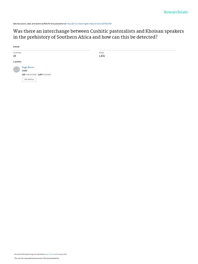Click the citation count 19
This screenshot has height=264, width=198.
14,56
